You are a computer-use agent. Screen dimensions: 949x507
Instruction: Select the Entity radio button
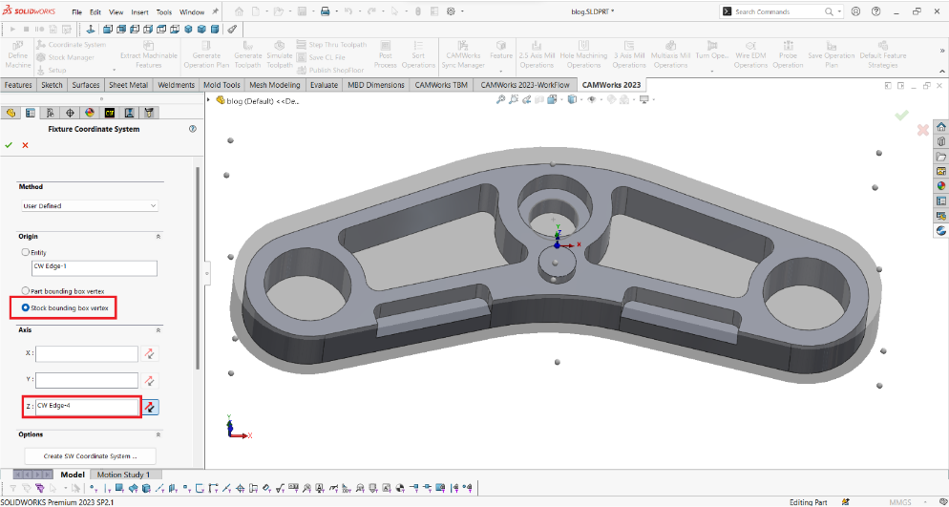(26, 252)
